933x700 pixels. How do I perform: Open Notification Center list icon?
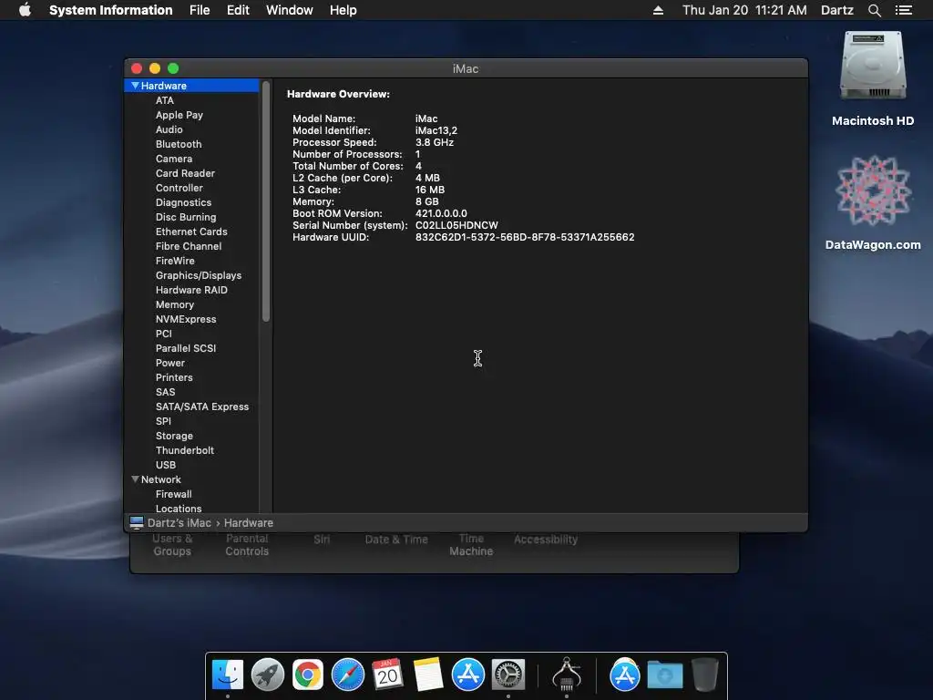point(904,10)
